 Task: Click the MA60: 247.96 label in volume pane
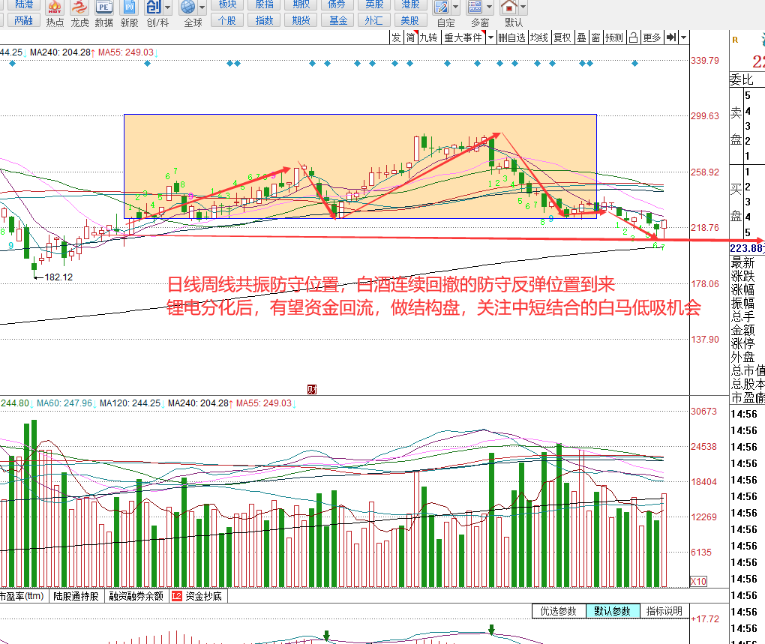(64, 403)
